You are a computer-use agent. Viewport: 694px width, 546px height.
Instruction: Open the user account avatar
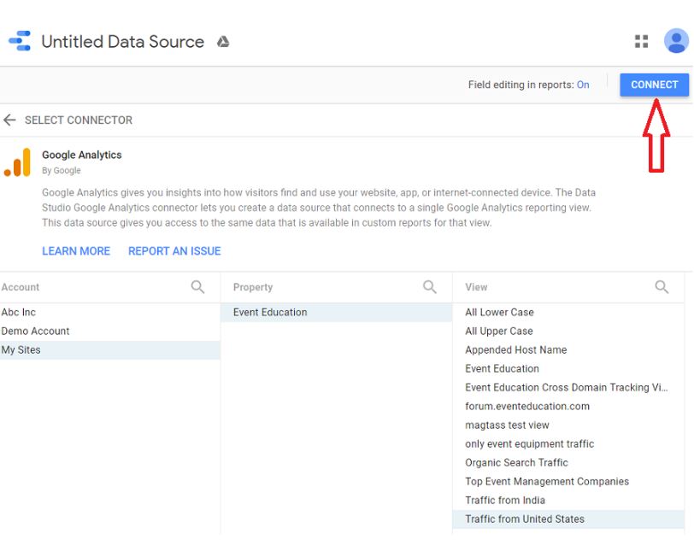(676, 41)
